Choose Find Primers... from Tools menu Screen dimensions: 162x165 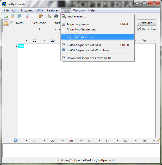[x=97, y=16]
